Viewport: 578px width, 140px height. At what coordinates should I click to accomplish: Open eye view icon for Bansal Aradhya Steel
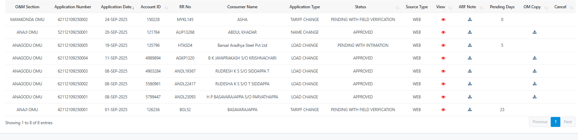tap(443, 45)
